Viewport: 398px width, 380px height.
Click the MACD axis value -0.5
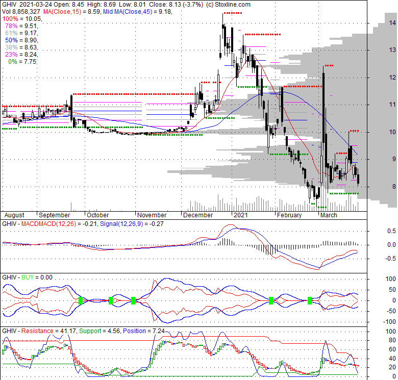[x=391, y=259]
